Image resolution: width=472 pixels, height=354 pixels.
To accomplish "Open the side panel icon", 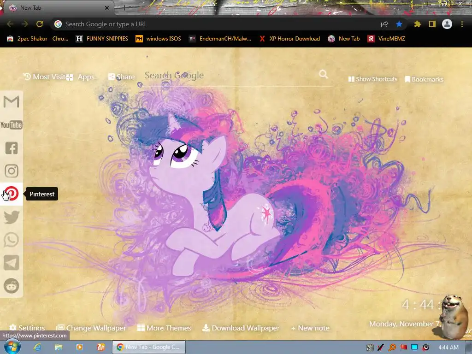I will tap(432, 24).
